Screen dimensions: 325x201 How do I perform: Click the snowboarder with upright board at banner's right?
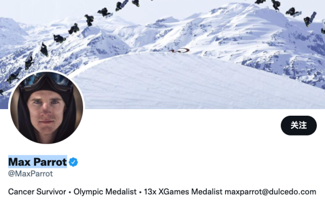pos(310,19)
